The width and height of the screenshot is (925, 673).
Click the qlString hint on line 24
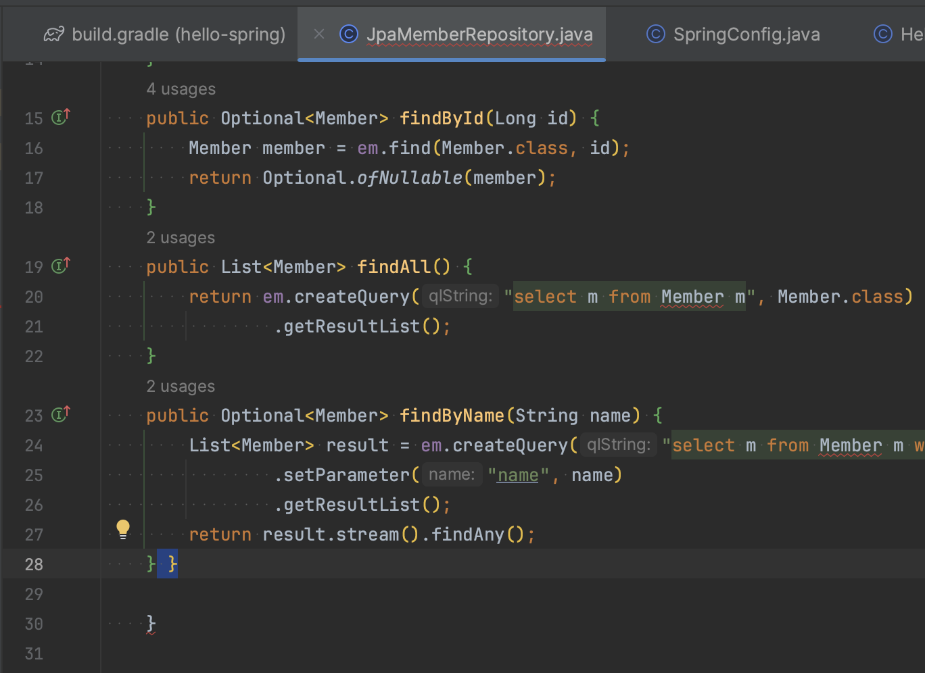(619, 445)
